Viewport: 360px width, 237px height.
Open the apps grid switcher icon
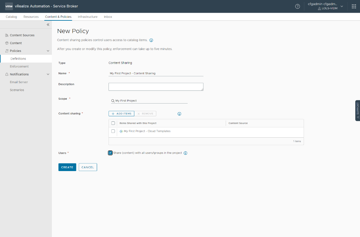coord(354,6)
